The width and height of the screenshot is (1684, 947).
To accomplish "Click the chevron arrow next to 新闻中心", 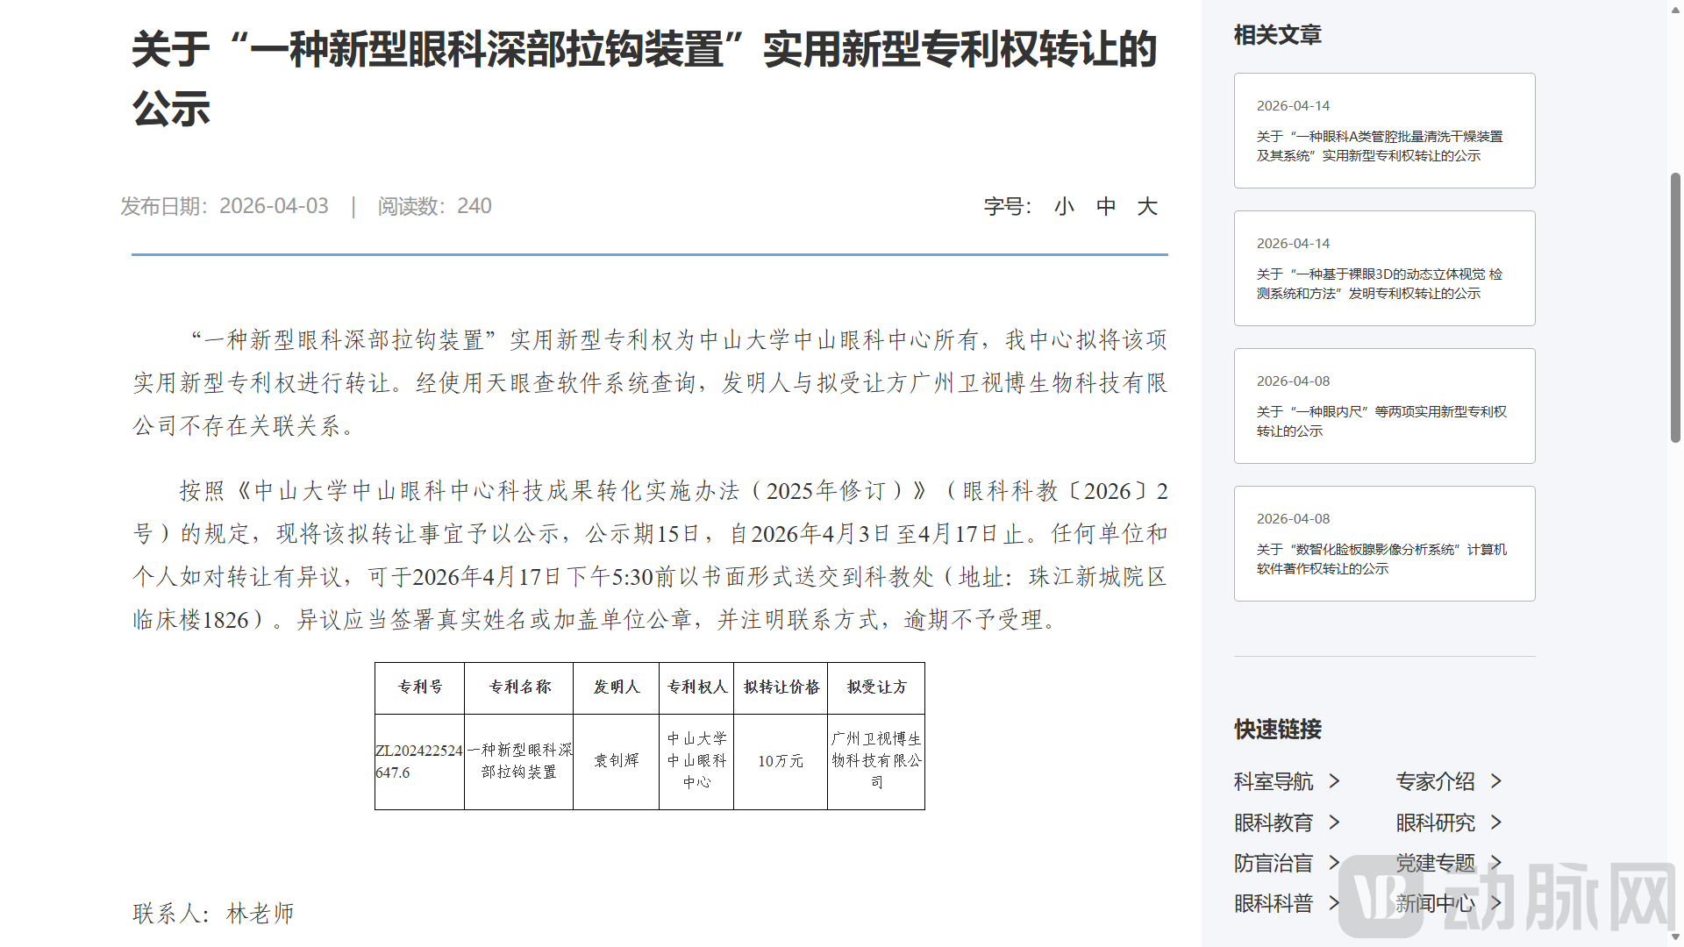I will [x=1496, y=902].
